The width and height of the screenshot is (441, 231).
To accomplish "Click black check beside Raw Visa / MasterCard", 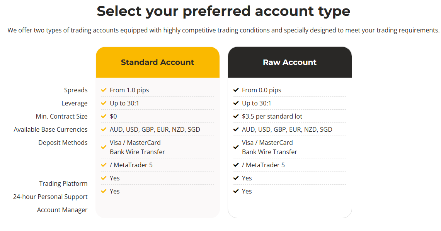I will [236, 147].
